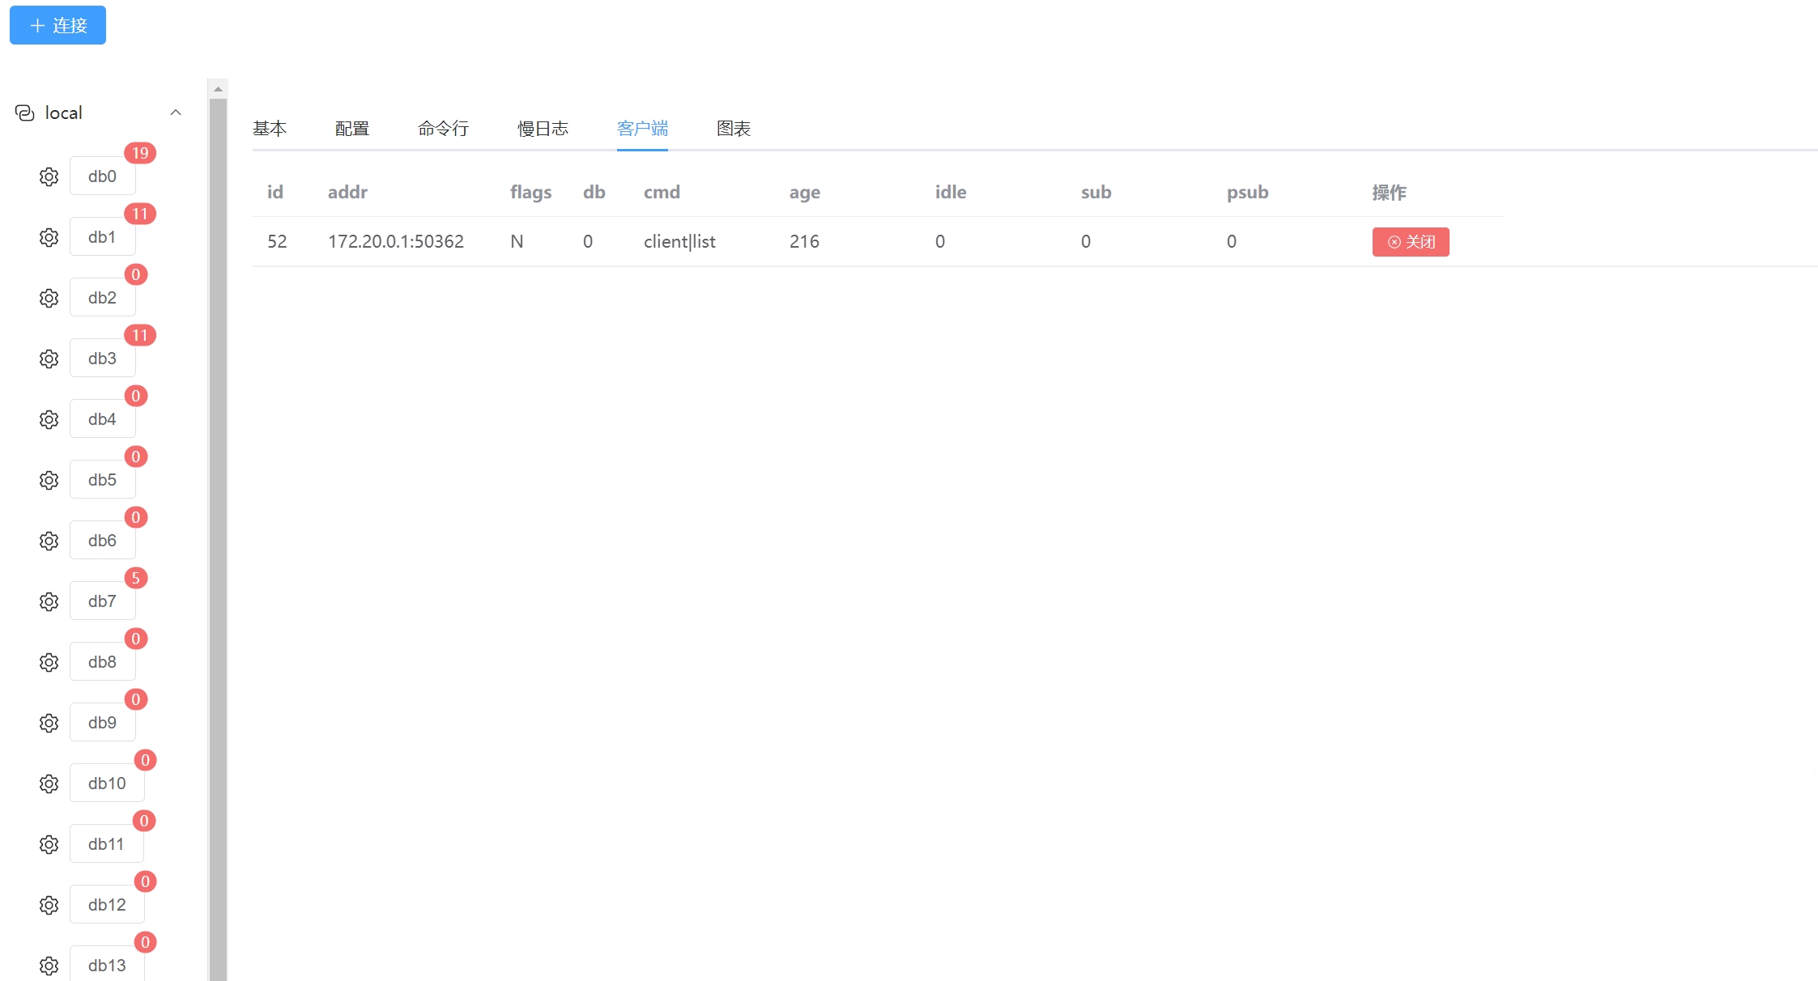The image size is (1818, 981).
Task: Close client 52 with 关闭 button
Action: [x=1410, y=242]
